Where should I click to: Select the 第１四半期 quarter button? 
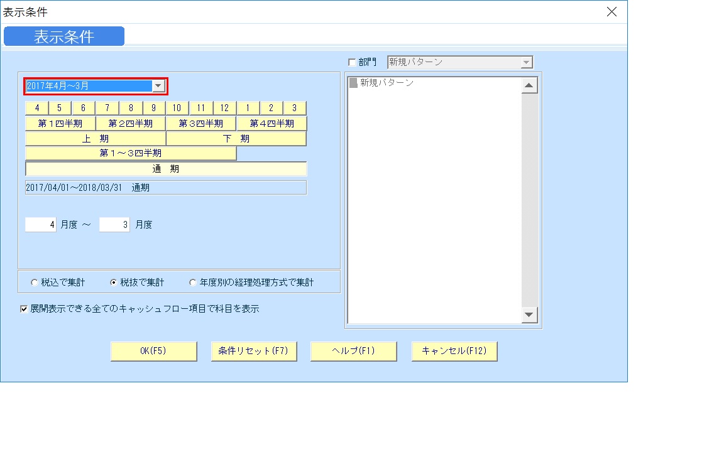tap(60, 122)
